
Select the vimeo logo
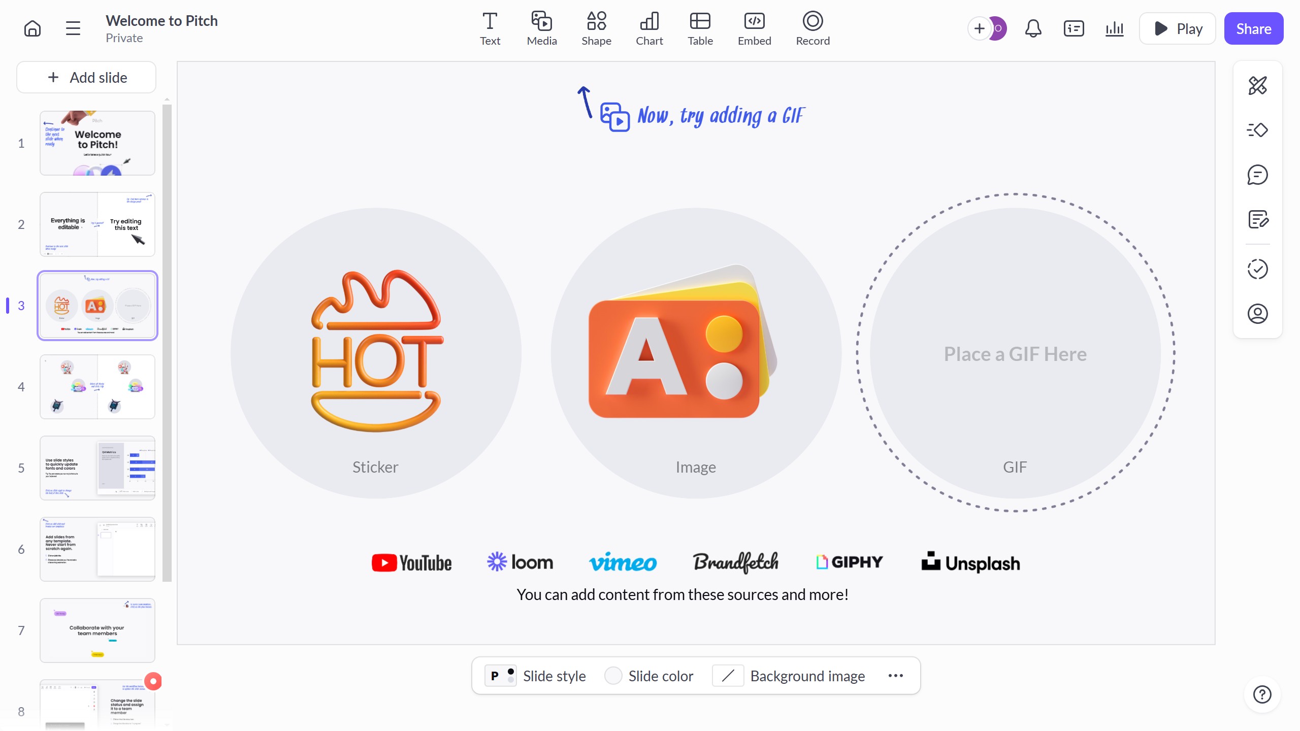click(623, 562)
